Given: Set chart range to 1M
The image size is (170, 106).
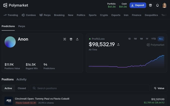Looking at the screenshot, I should pos(141,39).
